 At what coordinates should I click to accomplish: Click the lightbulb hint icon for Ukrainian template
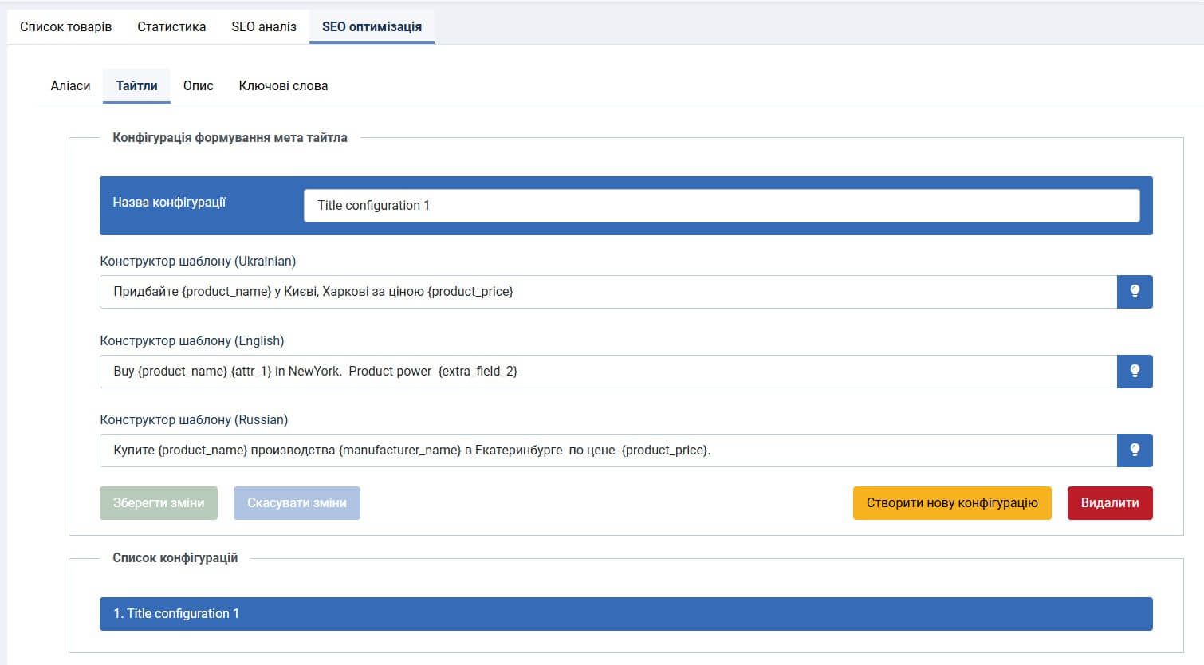[x=1134, y=292]
